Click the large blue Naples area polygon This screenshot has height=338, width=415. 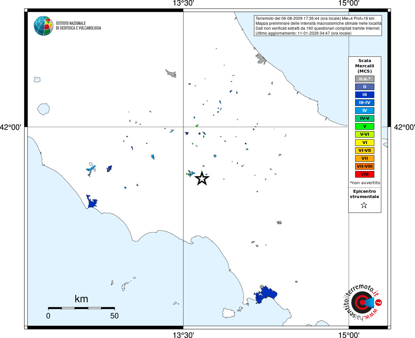266,295
